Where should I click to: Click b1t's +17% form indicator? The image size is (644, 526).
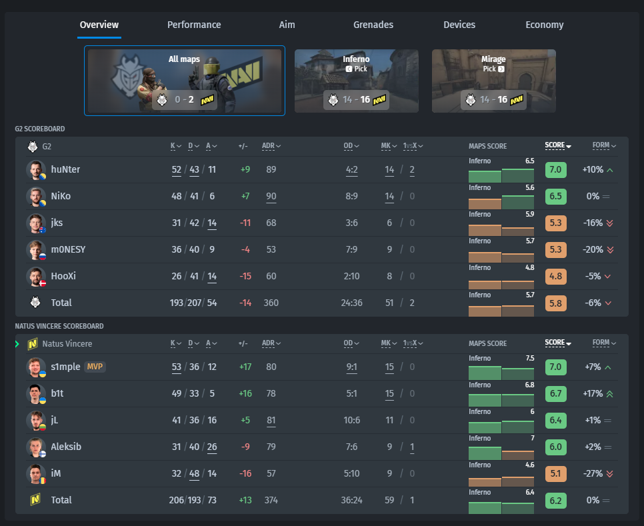click(x=598, y=394)
